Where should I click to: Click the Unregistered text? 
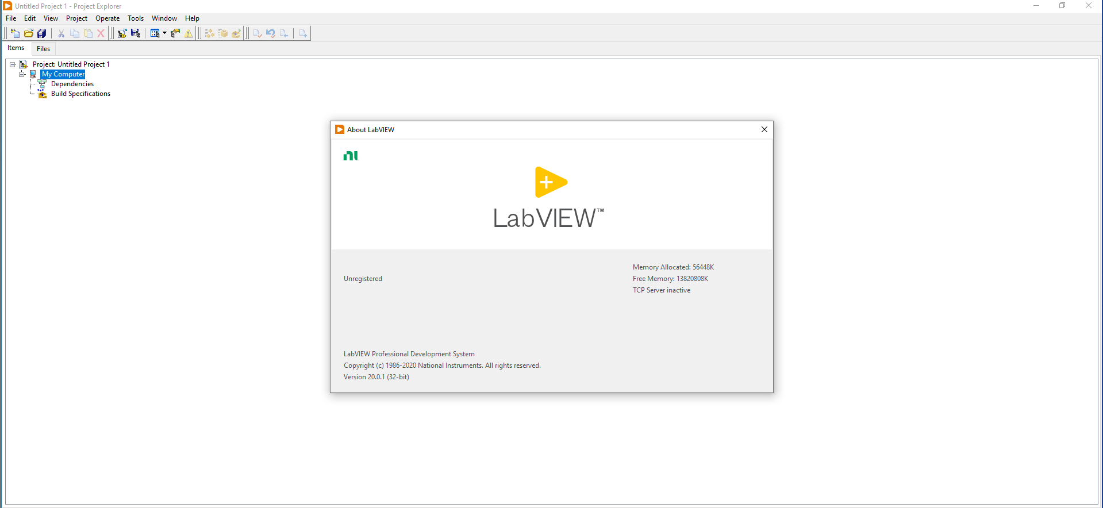tap(363, 279)
